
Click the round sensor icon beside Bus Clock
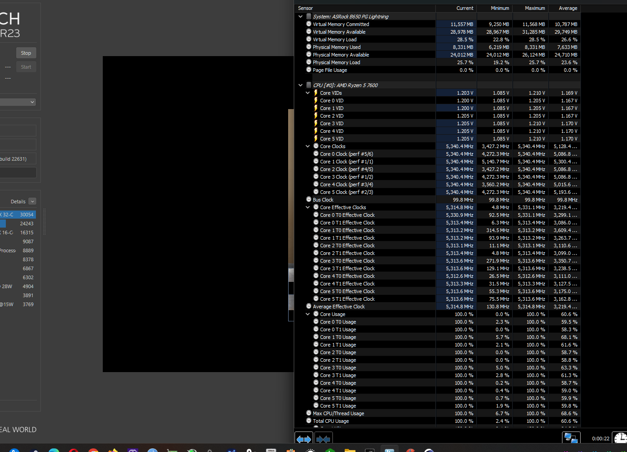click(x=309, y=199)
